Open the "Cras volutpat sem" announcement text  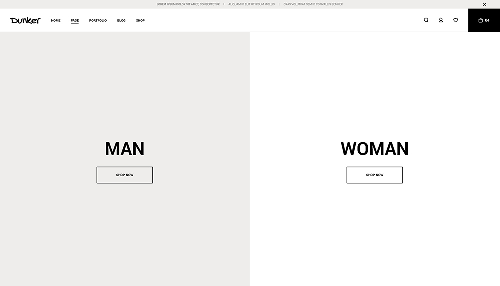point(313,4)
